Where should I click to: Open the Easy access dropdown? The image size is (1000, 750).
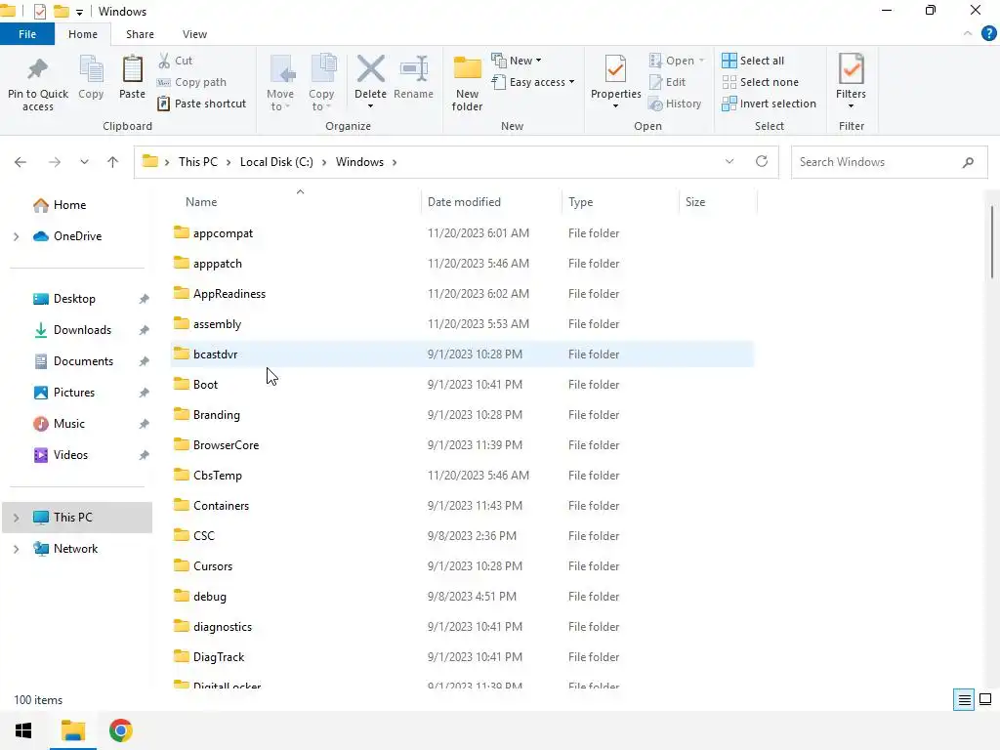click(x=533, y=82)
